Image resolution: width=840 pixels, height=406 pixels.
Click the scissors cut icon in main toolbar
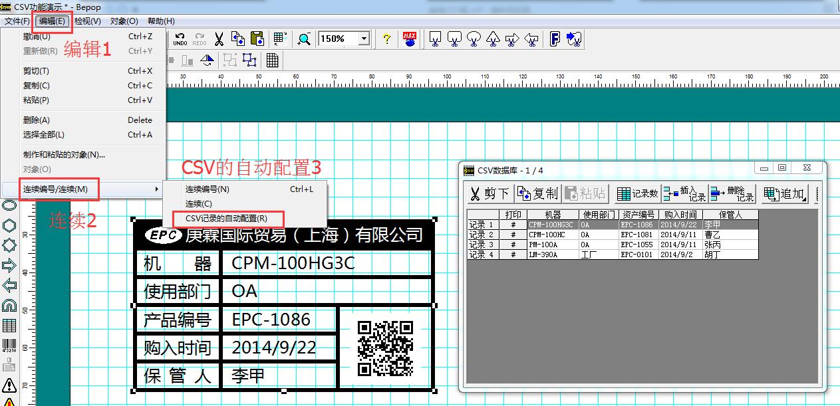(x=219, y=39)
